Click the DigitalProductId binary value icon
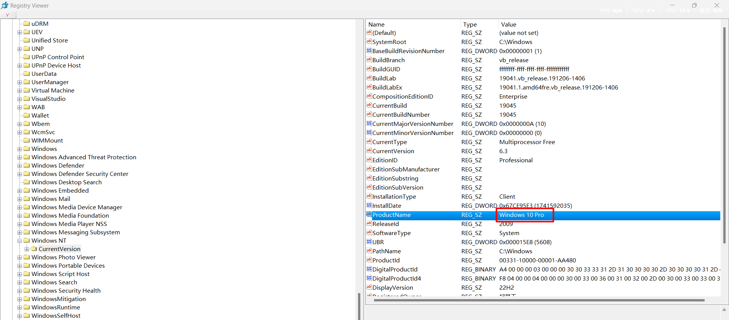This screenshot has height=320, width=729. point(369,269)
